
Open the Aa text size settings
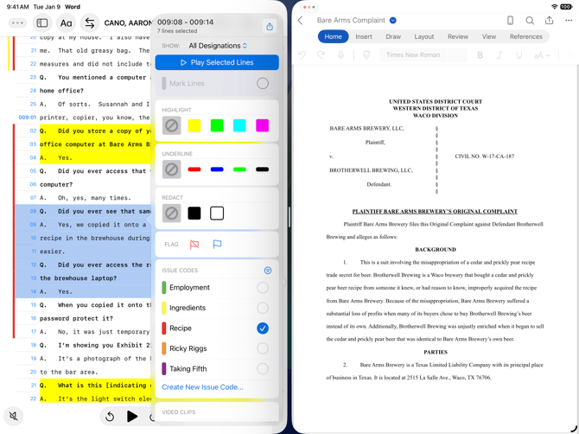[66, 22]
